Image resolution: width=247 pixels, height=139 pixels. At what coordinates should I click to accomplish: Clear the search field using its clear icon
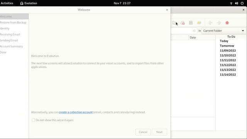coord(194,31)
